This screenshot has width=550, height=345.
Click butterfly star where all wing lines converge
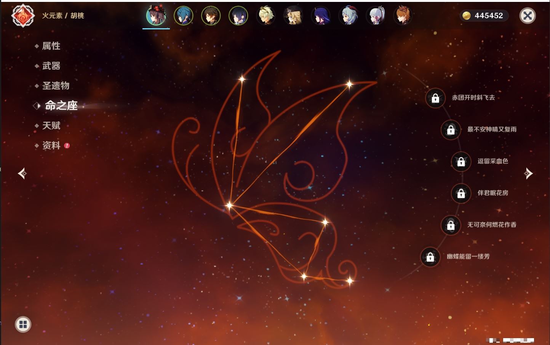pos(229,205)
